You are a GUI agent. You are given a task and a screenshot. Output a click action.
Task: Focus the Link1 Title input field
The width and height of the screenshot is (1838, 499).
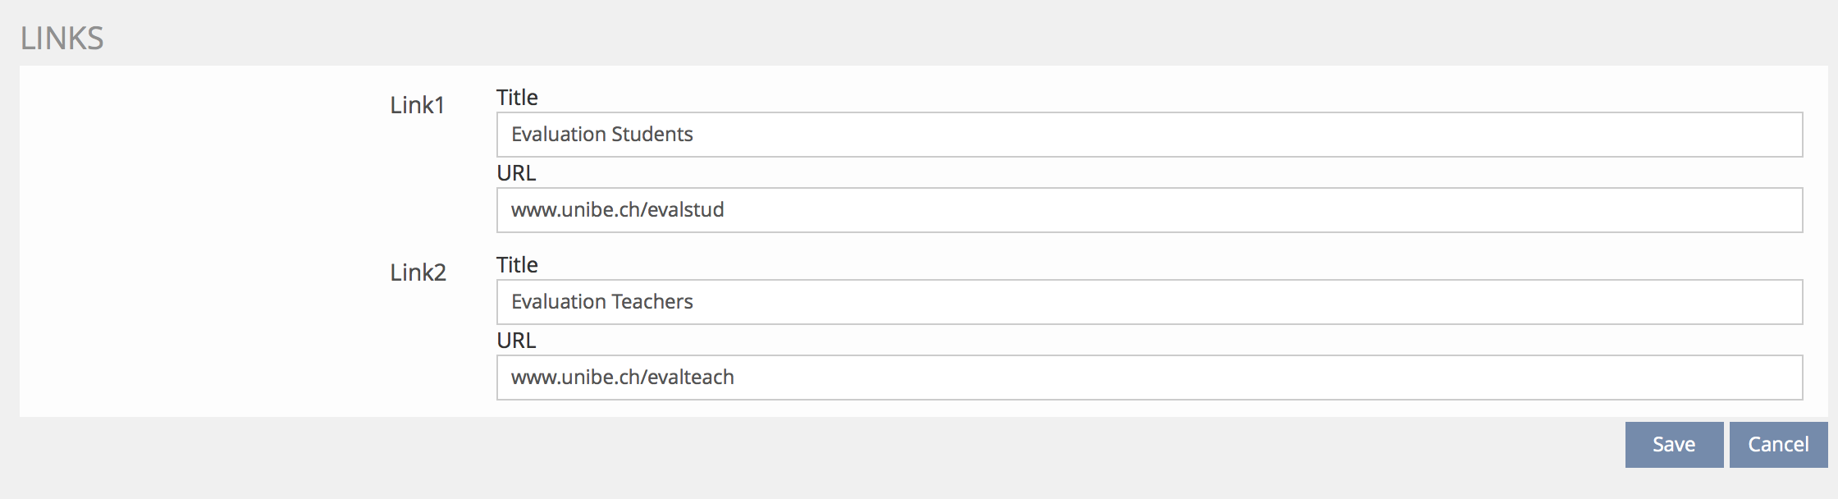click(1149, 135)
